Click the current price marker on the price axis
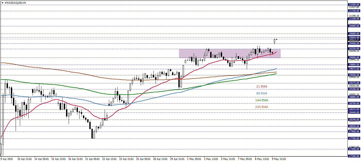The height and width of the screenshot is (162, 361). (354, 40)
